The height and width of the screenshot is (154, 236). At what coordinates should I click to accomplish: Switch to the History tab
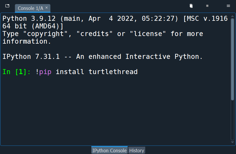coord(137,150)
